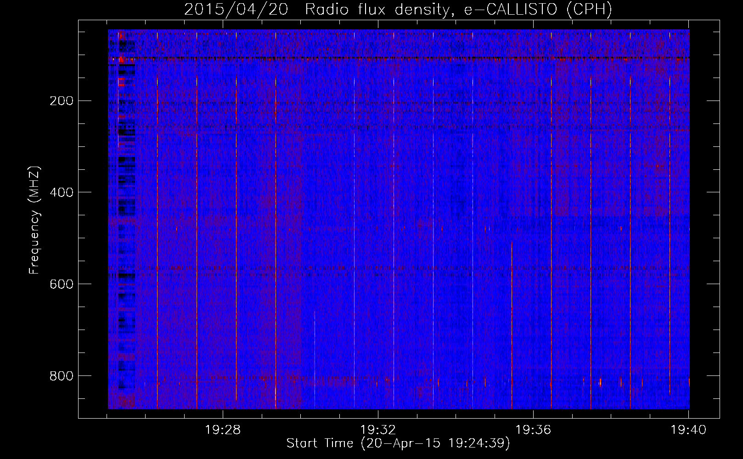The image size is (743, 459).
Task: Click the 19:28 time tick label
Action: (223, 430)
